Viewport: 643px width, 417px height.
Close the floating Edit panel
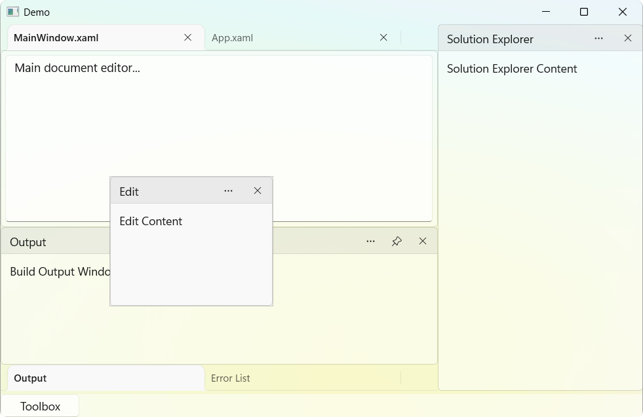click(258, 191)
